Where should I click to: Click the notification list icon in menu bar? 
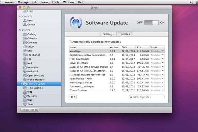(x=197, y=2)
